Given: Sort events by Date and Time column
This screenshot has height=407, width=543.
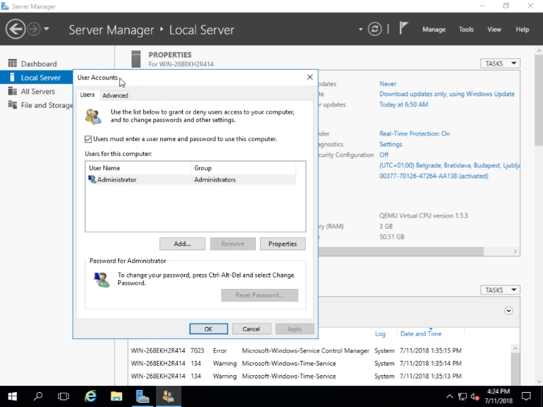Looking at the screenshot, I should 421,334.
